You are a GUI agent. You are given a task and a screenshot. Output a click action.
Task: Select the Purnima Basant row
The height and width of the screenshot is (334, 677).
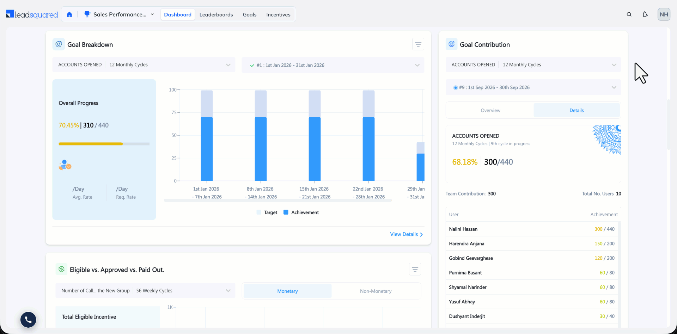[532, 273]
